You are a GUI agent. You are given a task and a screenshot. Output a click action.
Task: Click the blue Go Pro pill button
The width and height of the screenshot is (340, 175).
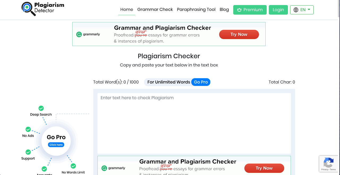pyautogui.click(x=201, y=82)
